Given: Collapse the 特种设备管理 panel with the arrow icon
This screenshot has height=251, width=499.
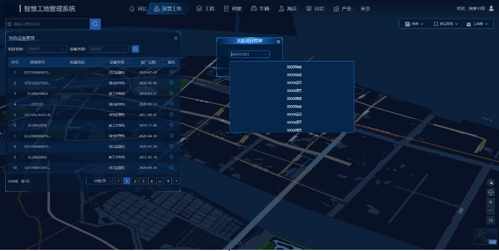Looking at the screenshot, I should pos(176,38).
